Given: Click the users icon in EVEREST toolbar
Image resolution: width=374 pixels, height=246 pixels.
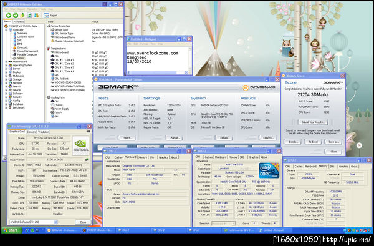Looking at the screenshot, I should pos(36,15).
